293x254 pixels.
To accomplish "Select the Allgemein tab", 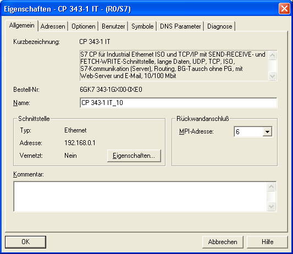I will (x=22, y=25).
